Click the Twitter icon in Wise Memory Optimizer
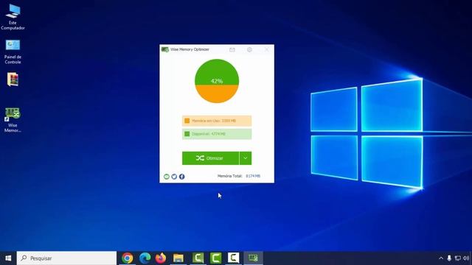This screenshot has width=472, height=265. tap(174, 177)
